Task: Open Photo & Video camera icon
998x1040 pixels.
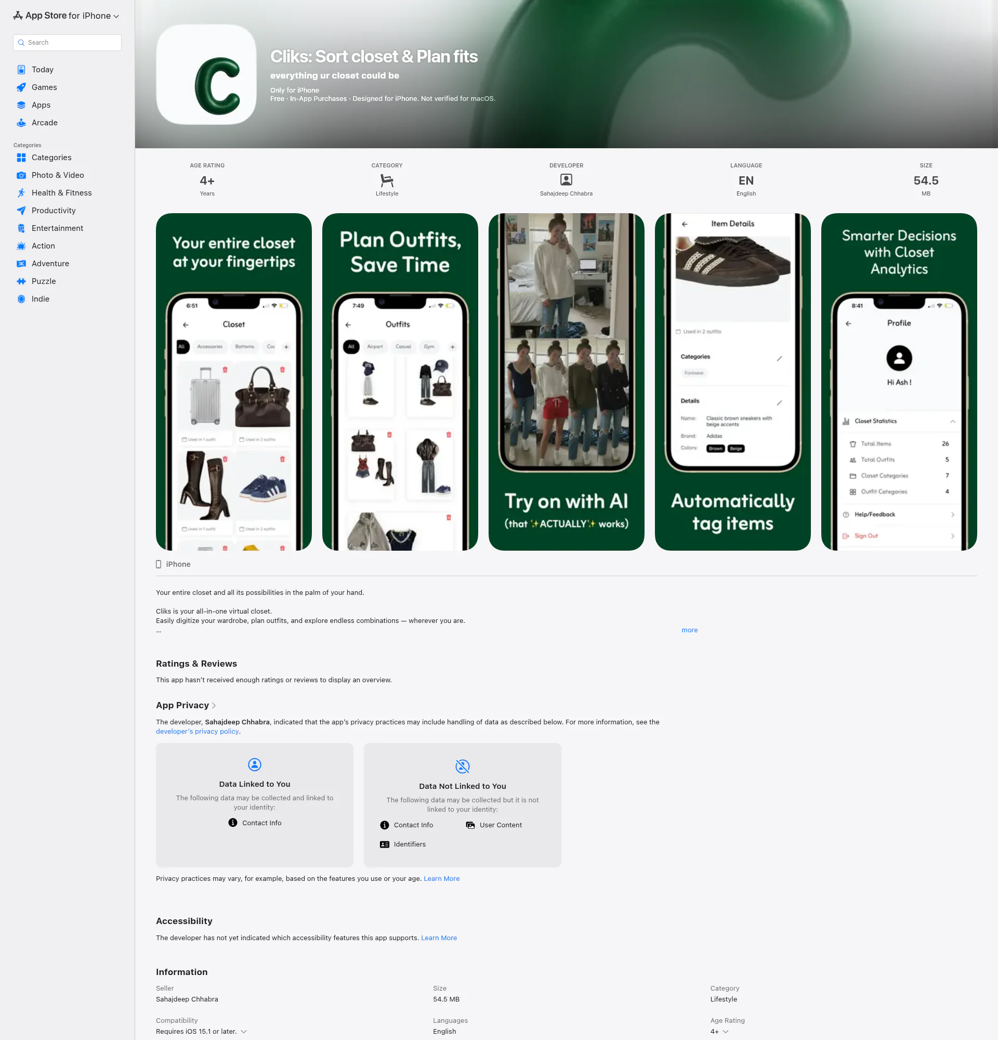Action: [x=21, y=175]
